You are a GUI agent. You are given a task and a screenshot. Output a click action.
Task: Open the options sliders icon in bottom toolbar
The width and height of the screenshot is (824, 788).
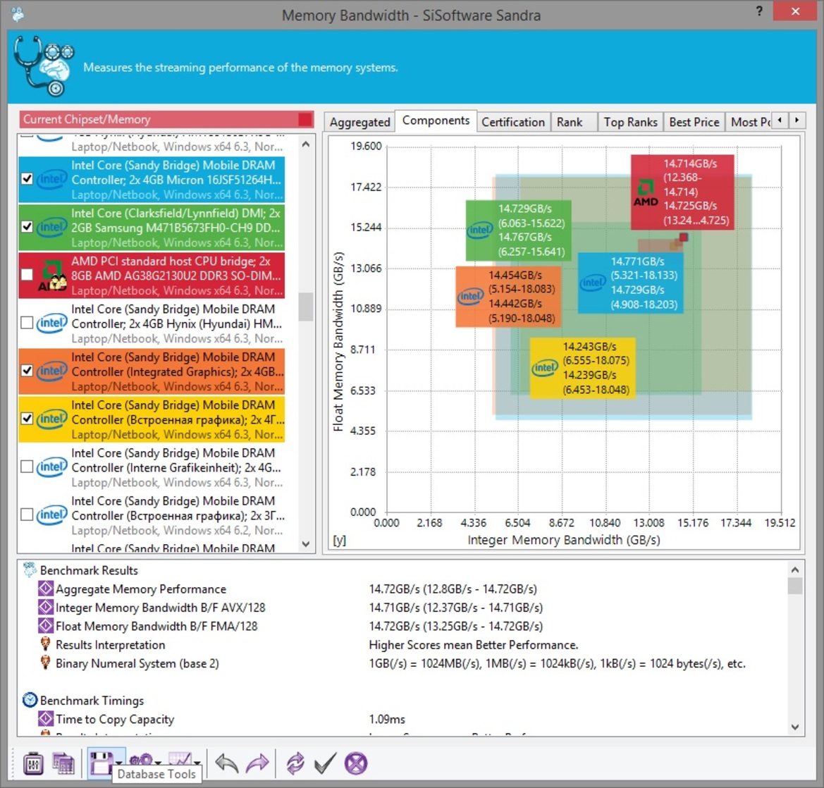(34, 763)
